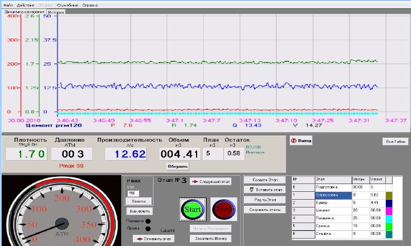Click the magenta swatch in Цемент row
The image size is (411, 246).
point(389,210)
